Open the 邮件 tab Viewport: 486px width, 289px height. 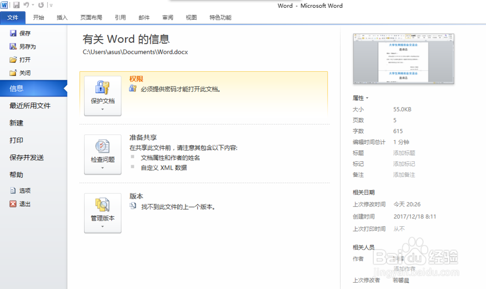pos(144,17)
